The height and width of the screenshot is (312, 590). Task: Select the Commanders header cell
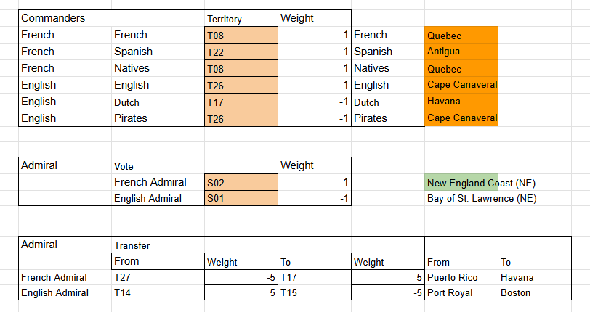click(65, 18)
